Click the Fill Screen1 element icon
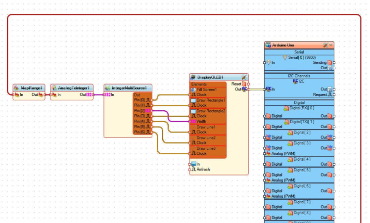The image size is (370, 223). (x=193, y=89)
